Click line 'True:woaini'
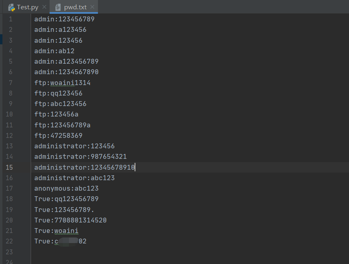The height and width of the screenshot is (264, 349). [x=56, y=231]
